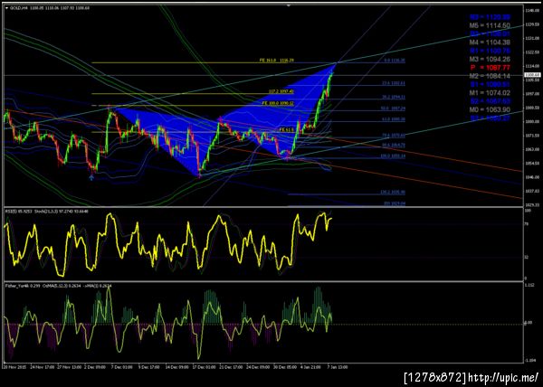Click the chart shift triangle at top edge
This screenshot has width=543, height=387.
point(289,5)
